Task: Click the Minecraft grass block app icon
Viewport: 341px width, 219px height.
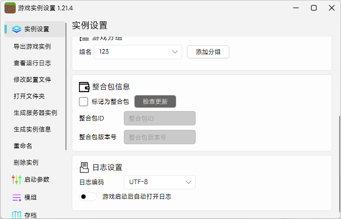Action: [x=10, y=8]
